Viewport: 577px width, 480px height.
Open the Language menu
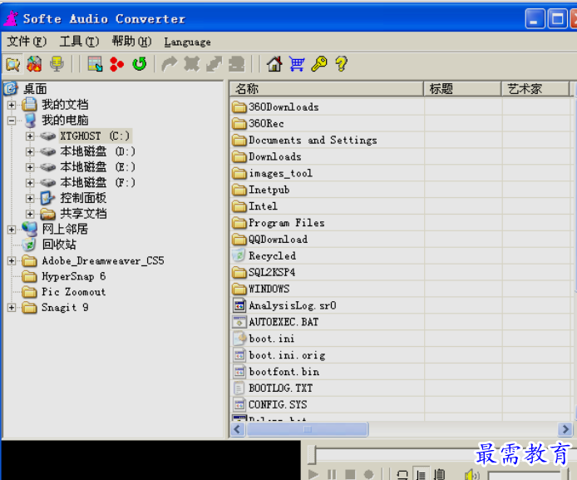187,42
